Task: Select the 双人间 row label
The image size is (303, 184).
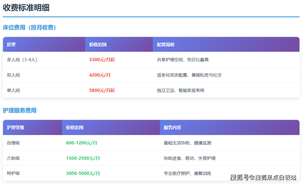Action: point(14,75)
